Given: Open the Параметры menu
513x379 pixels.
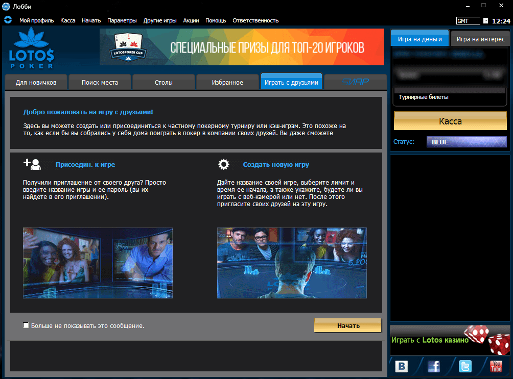Looking at the screenshot, I should point(122,20).
